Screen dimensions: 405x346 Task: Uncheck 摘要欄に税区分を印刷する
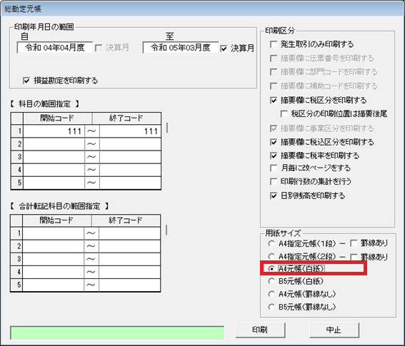274,100
